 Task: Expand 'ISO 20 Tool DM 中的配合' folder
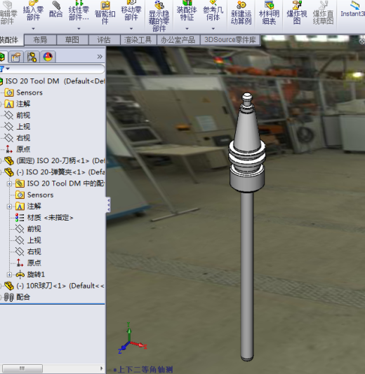(9, 183)
